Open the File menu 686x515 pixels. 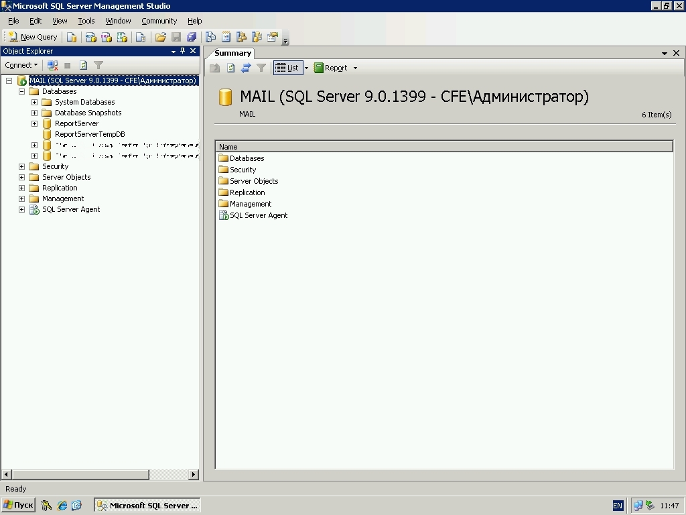pyautogui.click(x=13, y=21)
